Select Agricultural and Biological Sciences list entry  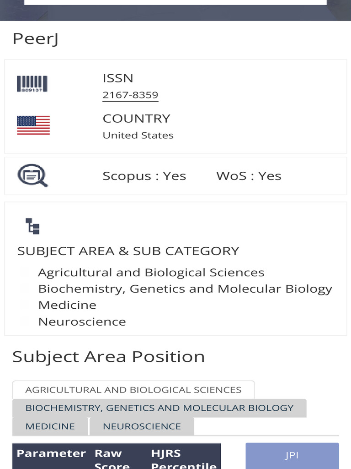click(151, 273)
